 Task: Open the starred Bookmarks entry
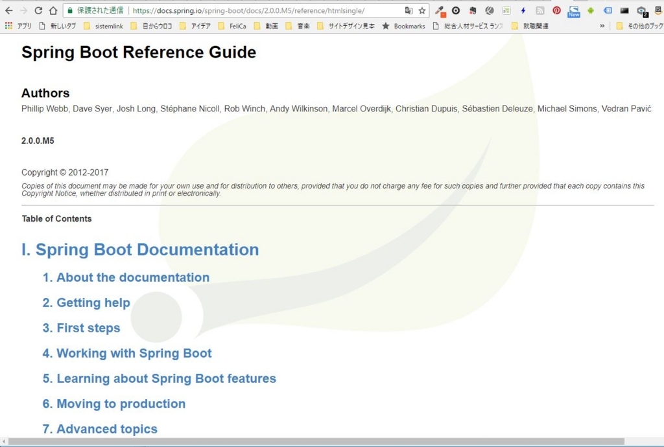[x=403, y=26]
